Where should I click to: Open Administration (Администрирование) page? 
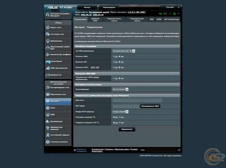(58, 128)
